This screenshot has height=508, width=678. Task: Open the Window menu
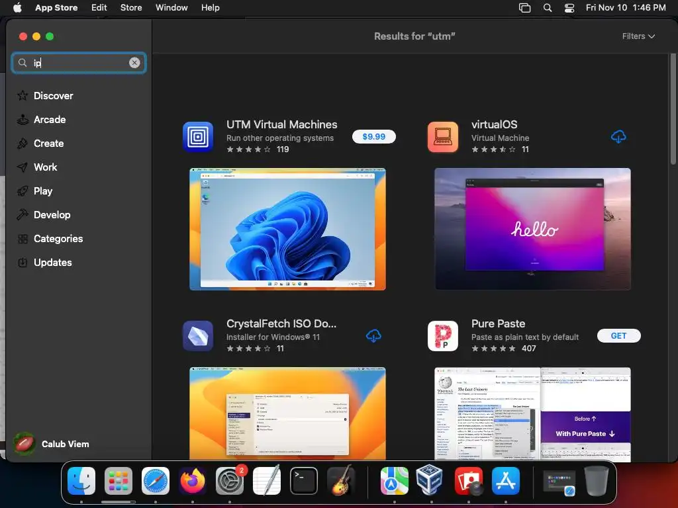[171, 8]
